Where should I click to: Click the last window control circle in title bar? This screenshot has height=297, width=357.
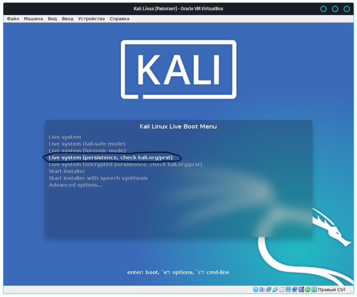(x=347, y=9)
